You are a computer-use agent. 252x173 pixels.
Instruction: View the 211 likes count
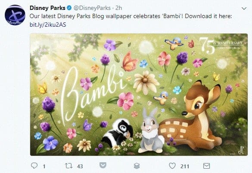point(185,166)
